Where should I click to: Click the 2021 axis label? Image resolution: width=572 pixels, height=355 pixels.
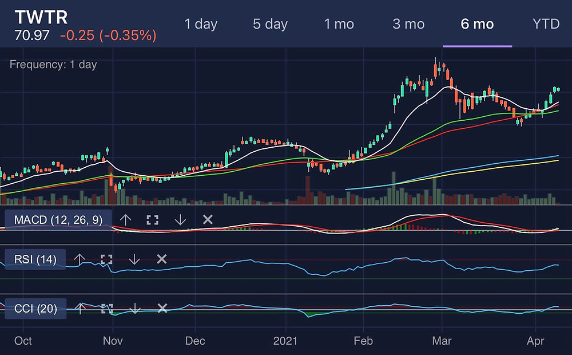click(285, 341)
